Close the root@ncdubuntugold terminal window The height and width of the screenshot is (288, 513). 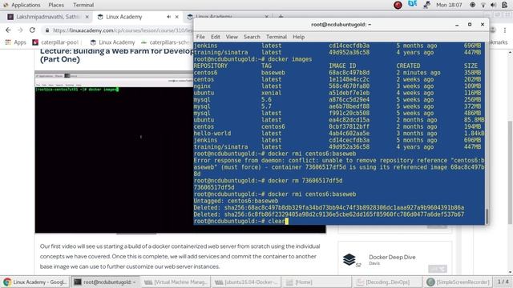[x=483, y=25]
